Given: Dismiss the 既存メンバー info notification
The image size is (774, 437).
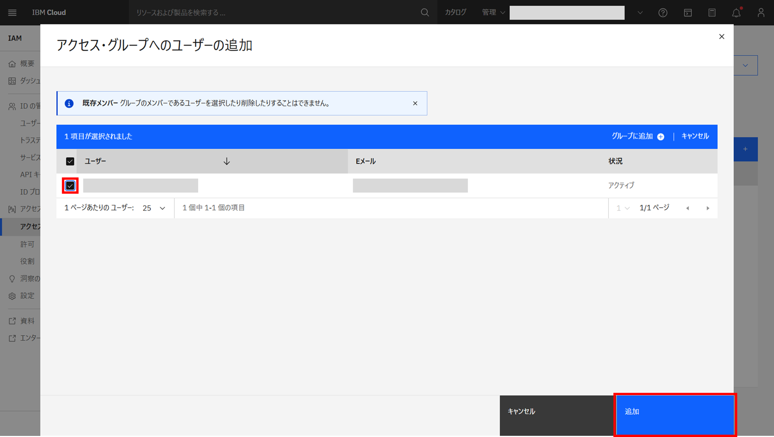Looking at the screenshot, I should pos(415,103).
